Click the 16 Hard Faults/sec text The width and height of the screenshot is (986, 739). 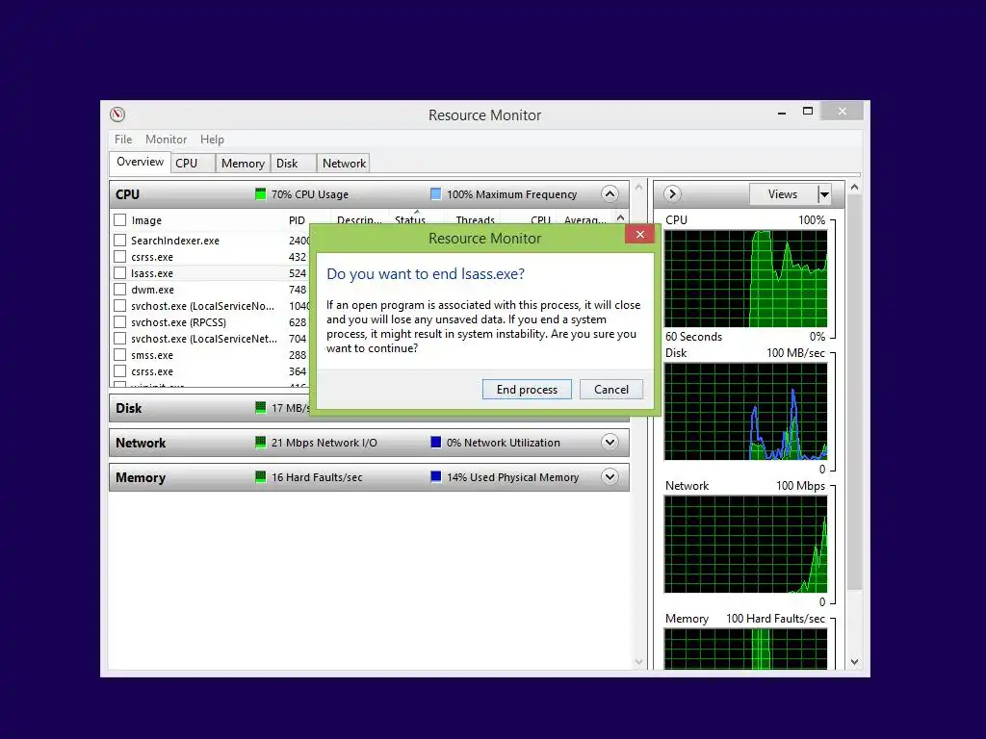[x=317, y=477]
